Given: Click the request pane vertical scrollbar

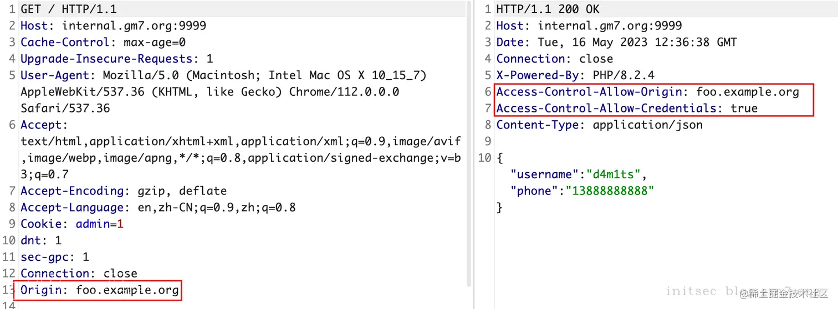Looking at the screenshot, I should click(469, 144).
